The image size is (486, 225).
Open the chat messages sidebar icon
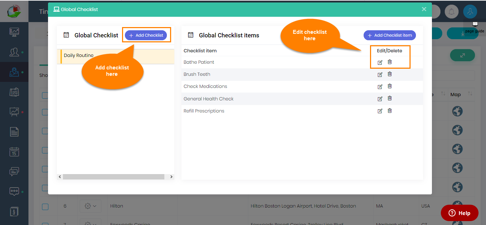tap(14, 172)
